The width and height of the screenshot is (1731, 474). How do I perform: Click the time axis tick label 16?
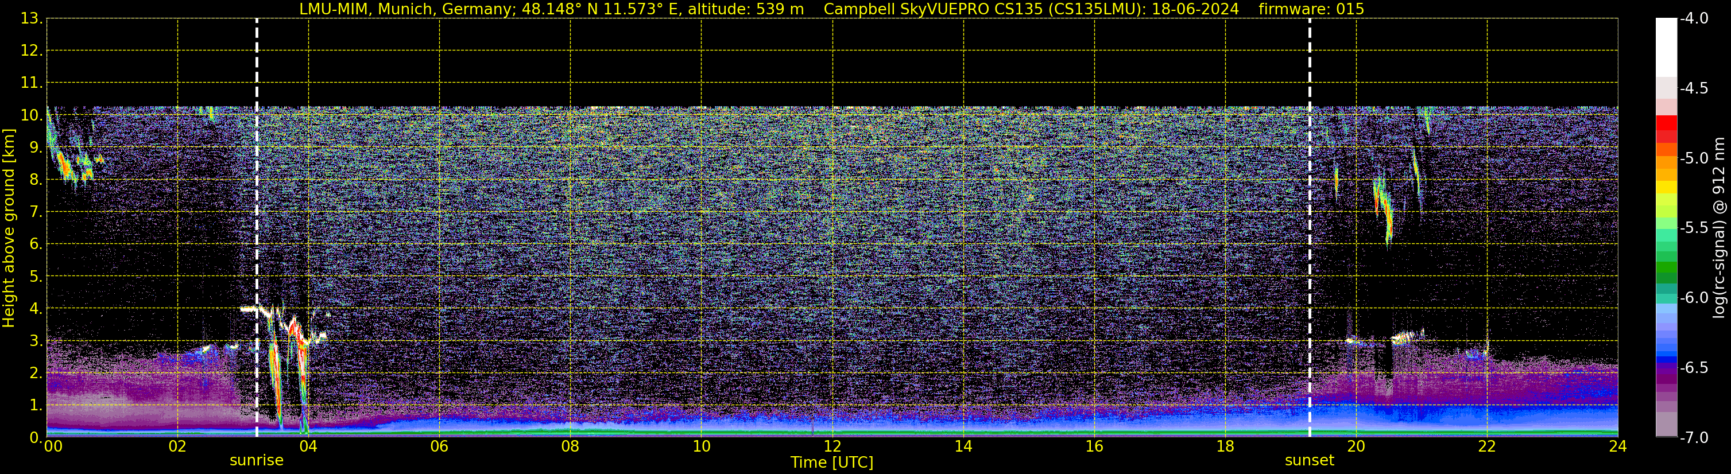click(x=1095, y=446)
